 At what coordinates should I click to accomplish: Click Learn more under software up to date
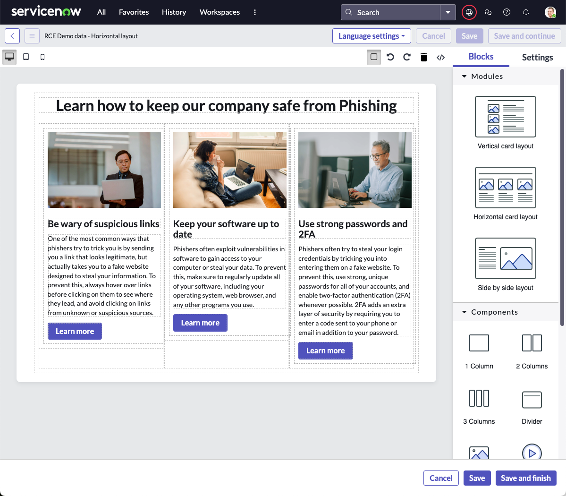pyautogui.click(x=200, y=323)
